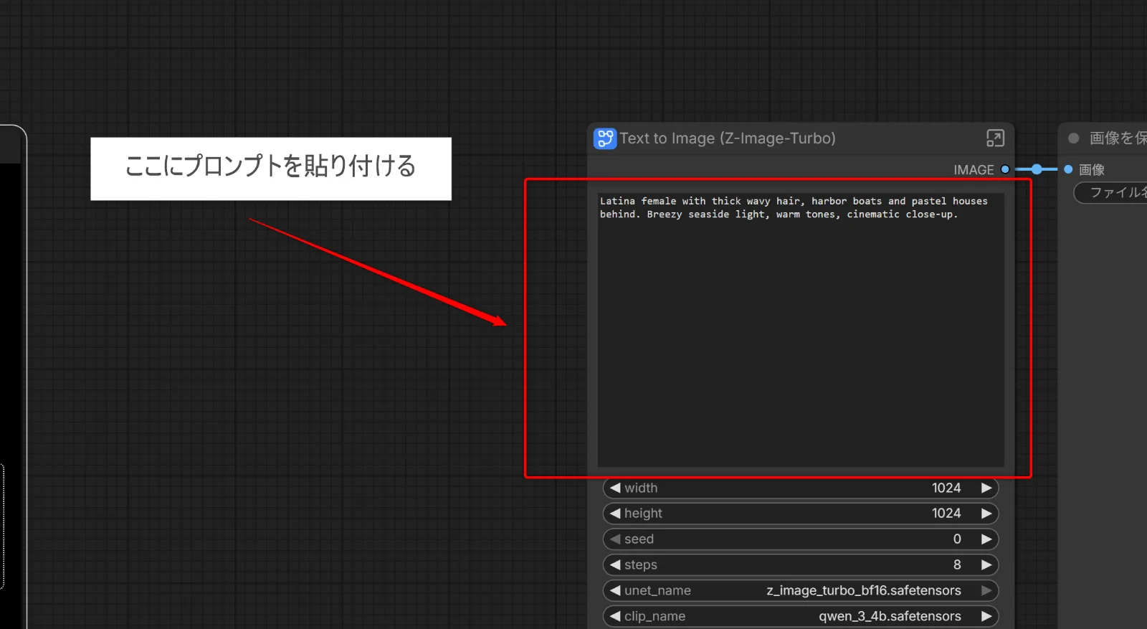Screen dimensions: 1147x629
Task: Select previous unet_name model with the left arrow
Action: (x=615, y=591)
